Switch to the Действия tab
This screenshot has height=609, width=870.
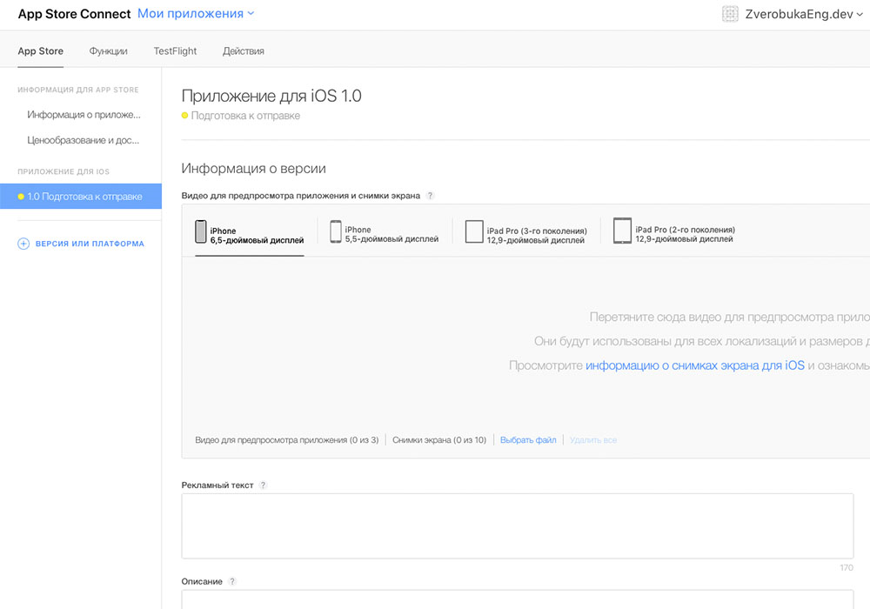[243, 51]
